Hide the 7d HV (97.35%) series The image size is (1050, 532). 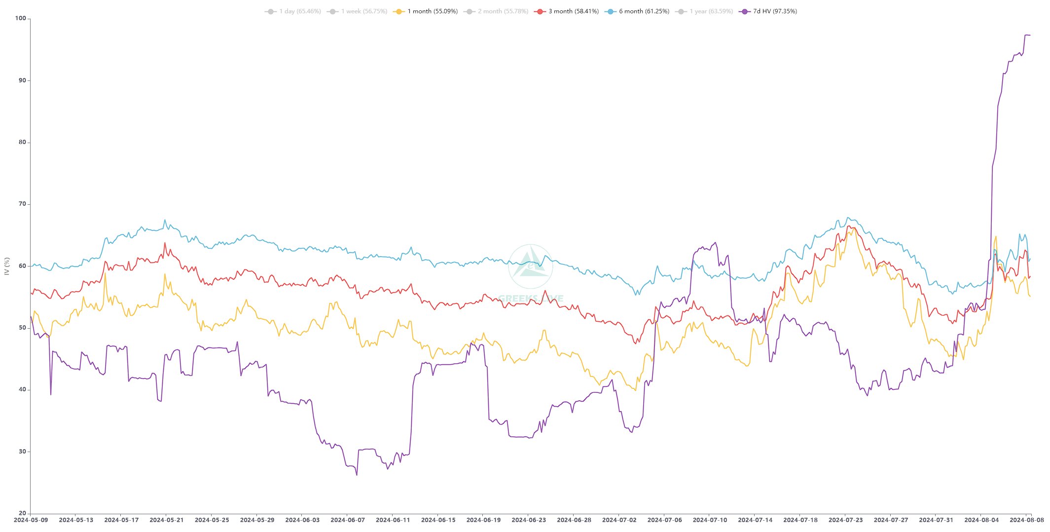pyautogui.click(x=775, y=11)
